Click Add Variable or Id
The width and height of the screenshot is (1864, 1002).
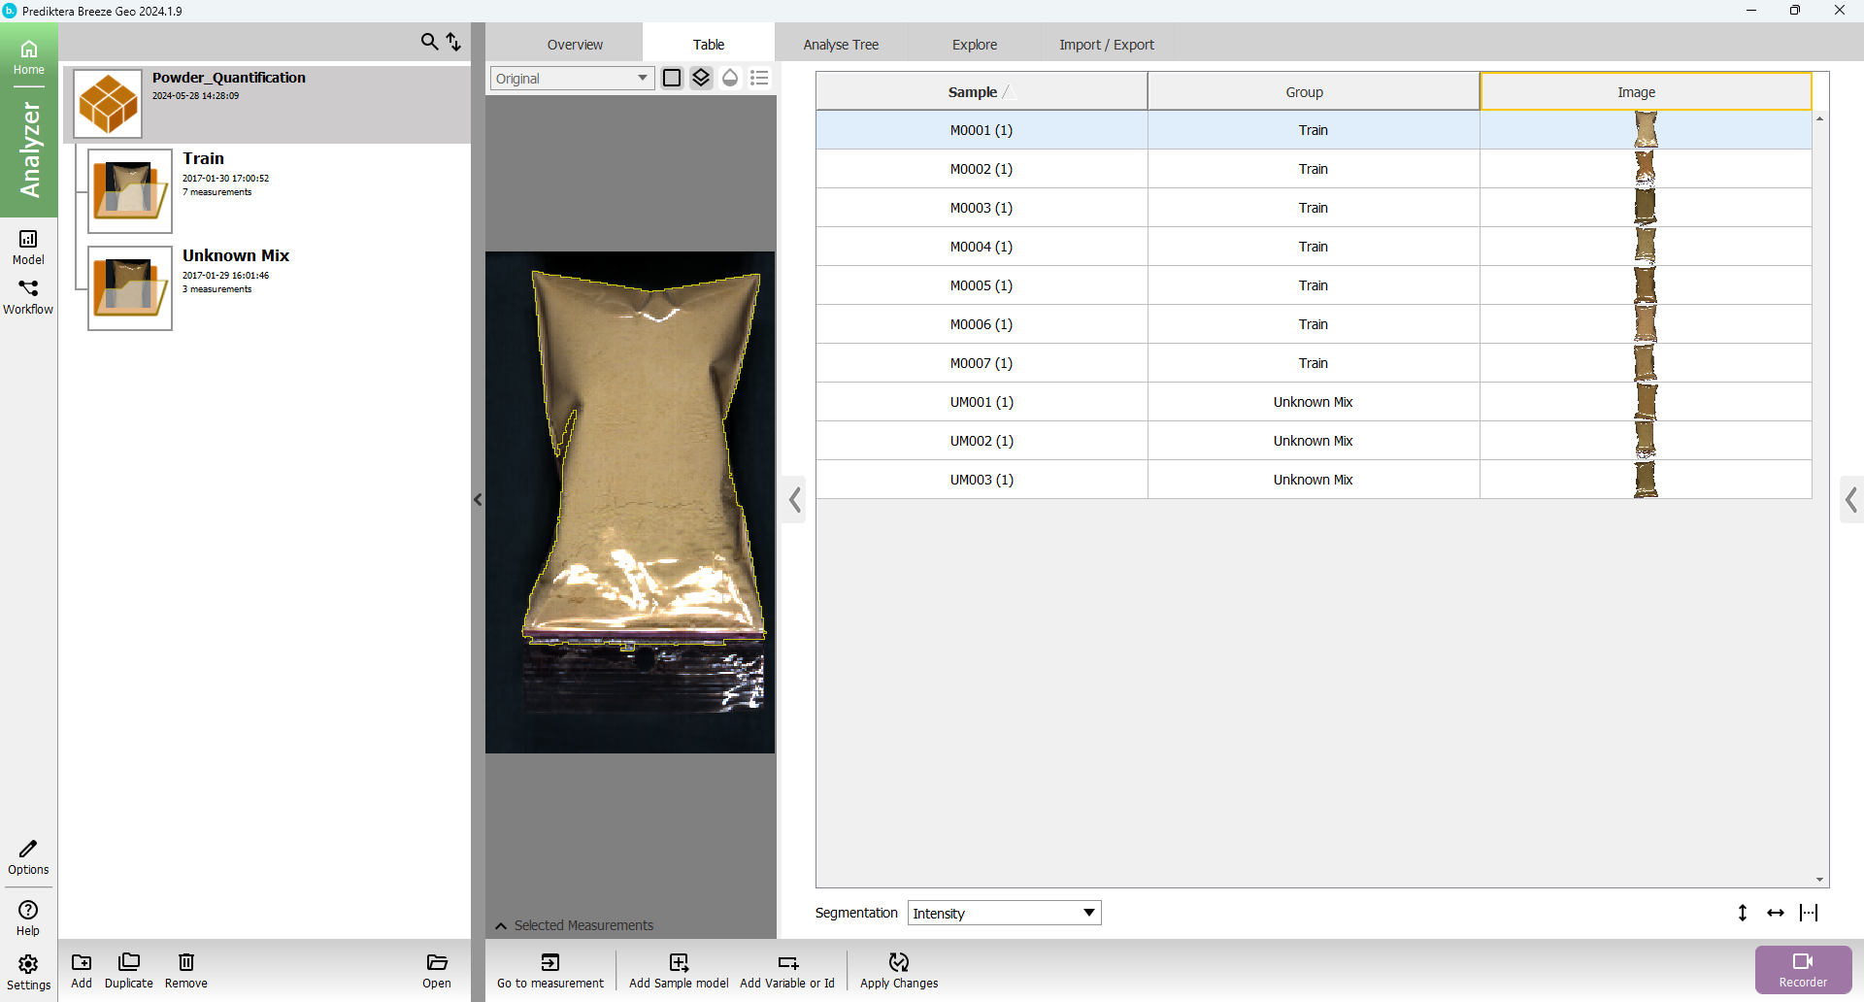tap(787, 962)
